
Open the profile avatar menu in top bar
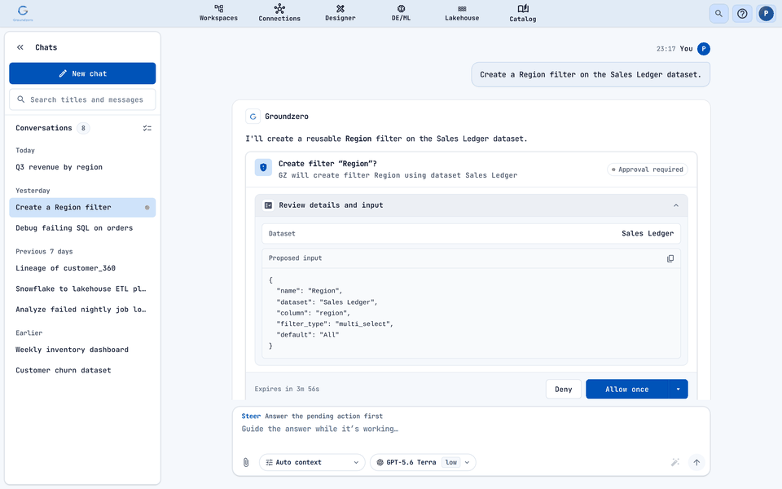[766, 14]
